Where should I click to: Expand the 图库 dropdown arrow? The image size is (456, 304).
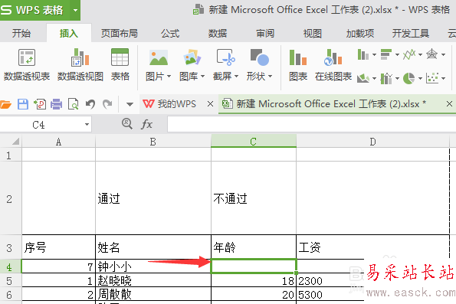(202, 77)
